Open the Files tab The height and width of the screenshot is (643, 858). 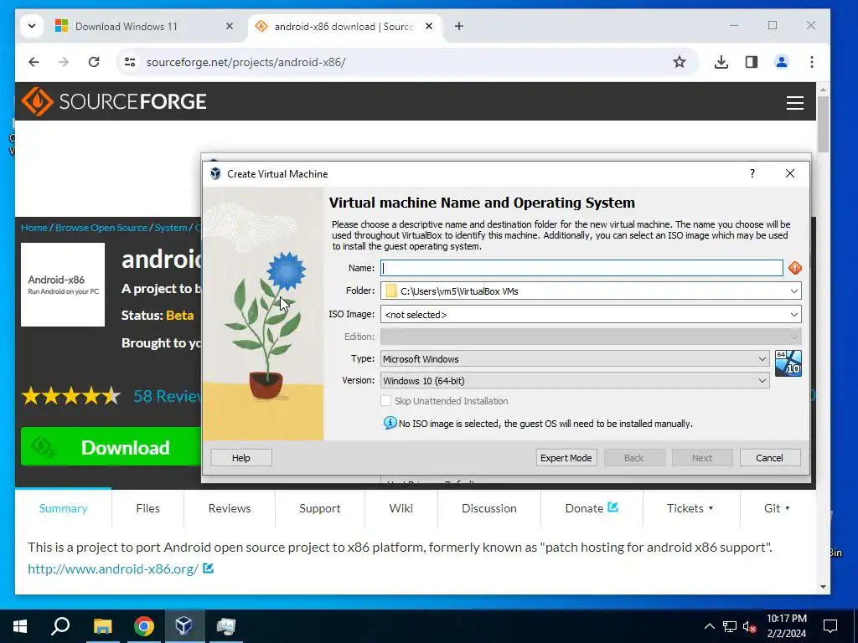coord(147,508)
